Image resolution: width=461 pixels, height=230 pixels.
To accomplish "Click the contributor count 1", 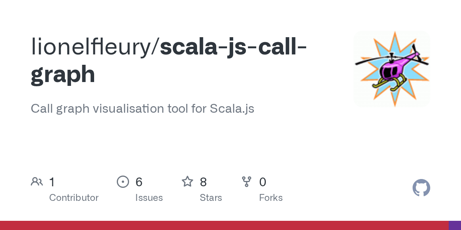I will 52,182.
